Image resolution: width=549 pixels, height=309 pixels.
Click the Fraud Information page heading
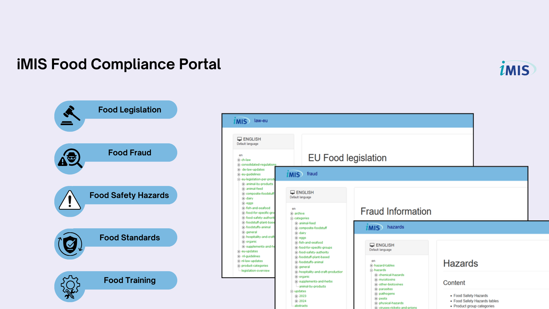[396, 211]
